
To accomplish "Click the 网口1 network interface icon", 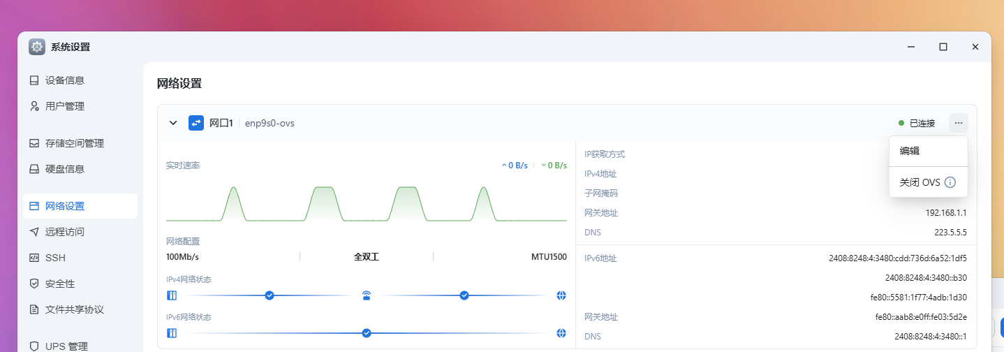I will coord(196,123).
